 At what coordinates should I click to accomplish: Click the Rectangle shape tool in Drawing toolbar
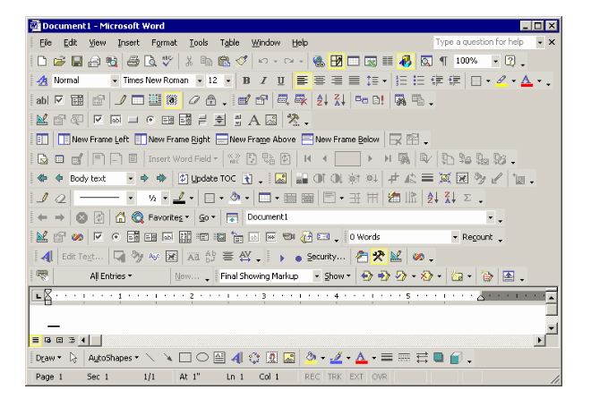click(x=184, y=358)
